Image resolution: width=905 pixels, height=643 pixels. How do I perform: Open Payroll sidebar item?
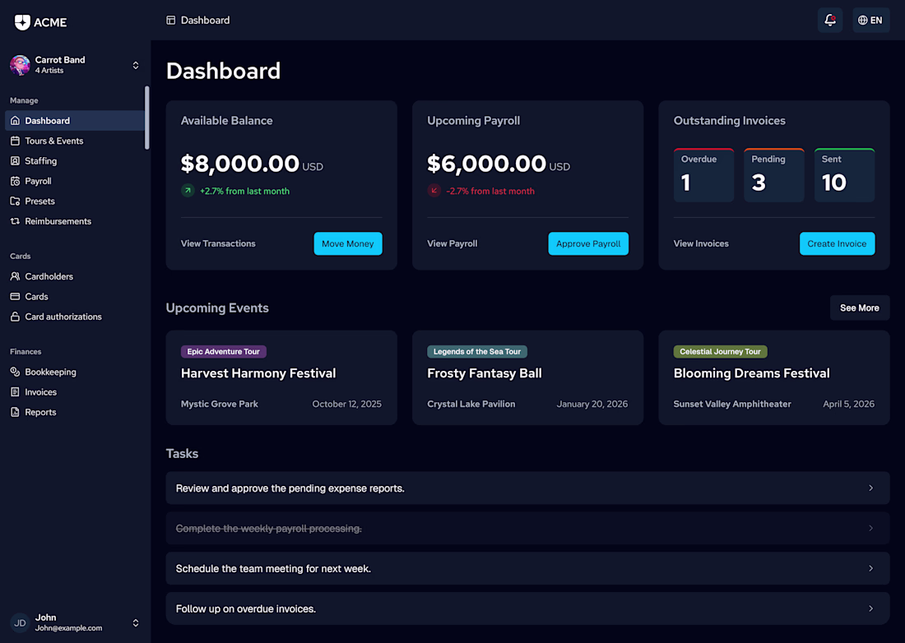tap(74, 181)
